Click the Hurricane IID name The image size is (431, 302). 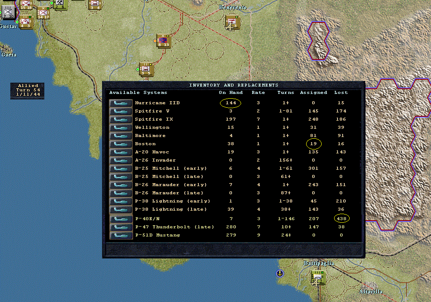point(157,103)
